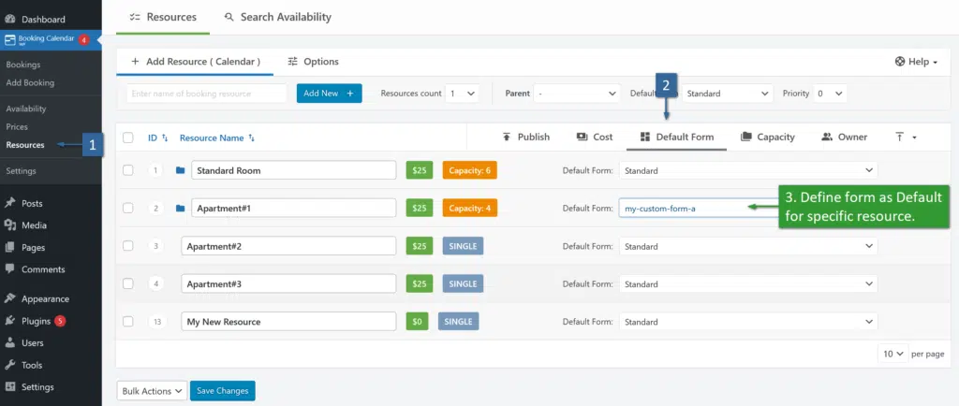Image resolution: width=959 pixels, height=406 pixels.
Task: Click the Pages icon in sidebar
Action: click(9, 247)
